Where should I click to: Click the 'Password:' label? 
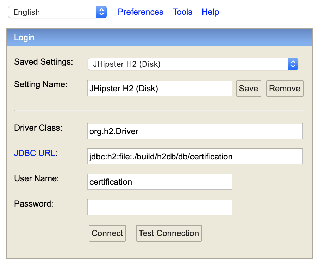tap(34, 204)
